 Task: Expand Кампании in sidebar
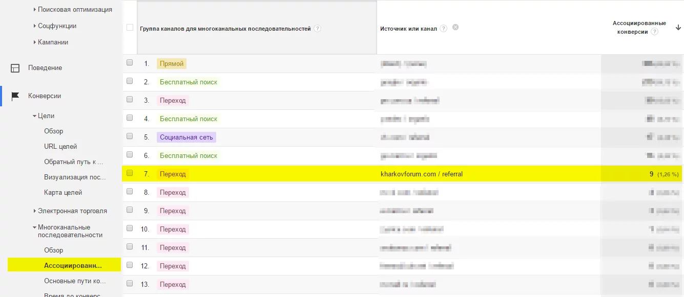[x=35, y=42]
